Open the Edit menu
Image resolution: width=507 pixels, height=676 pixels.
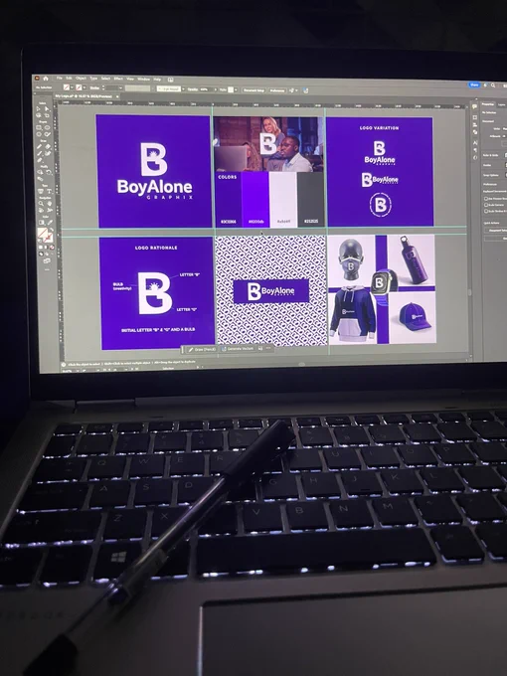[x=69, y=78]
